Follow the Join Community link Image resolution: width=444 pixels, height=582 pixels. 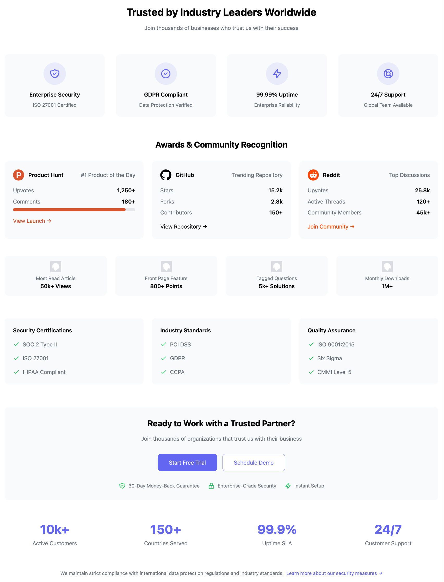(331, 226)
